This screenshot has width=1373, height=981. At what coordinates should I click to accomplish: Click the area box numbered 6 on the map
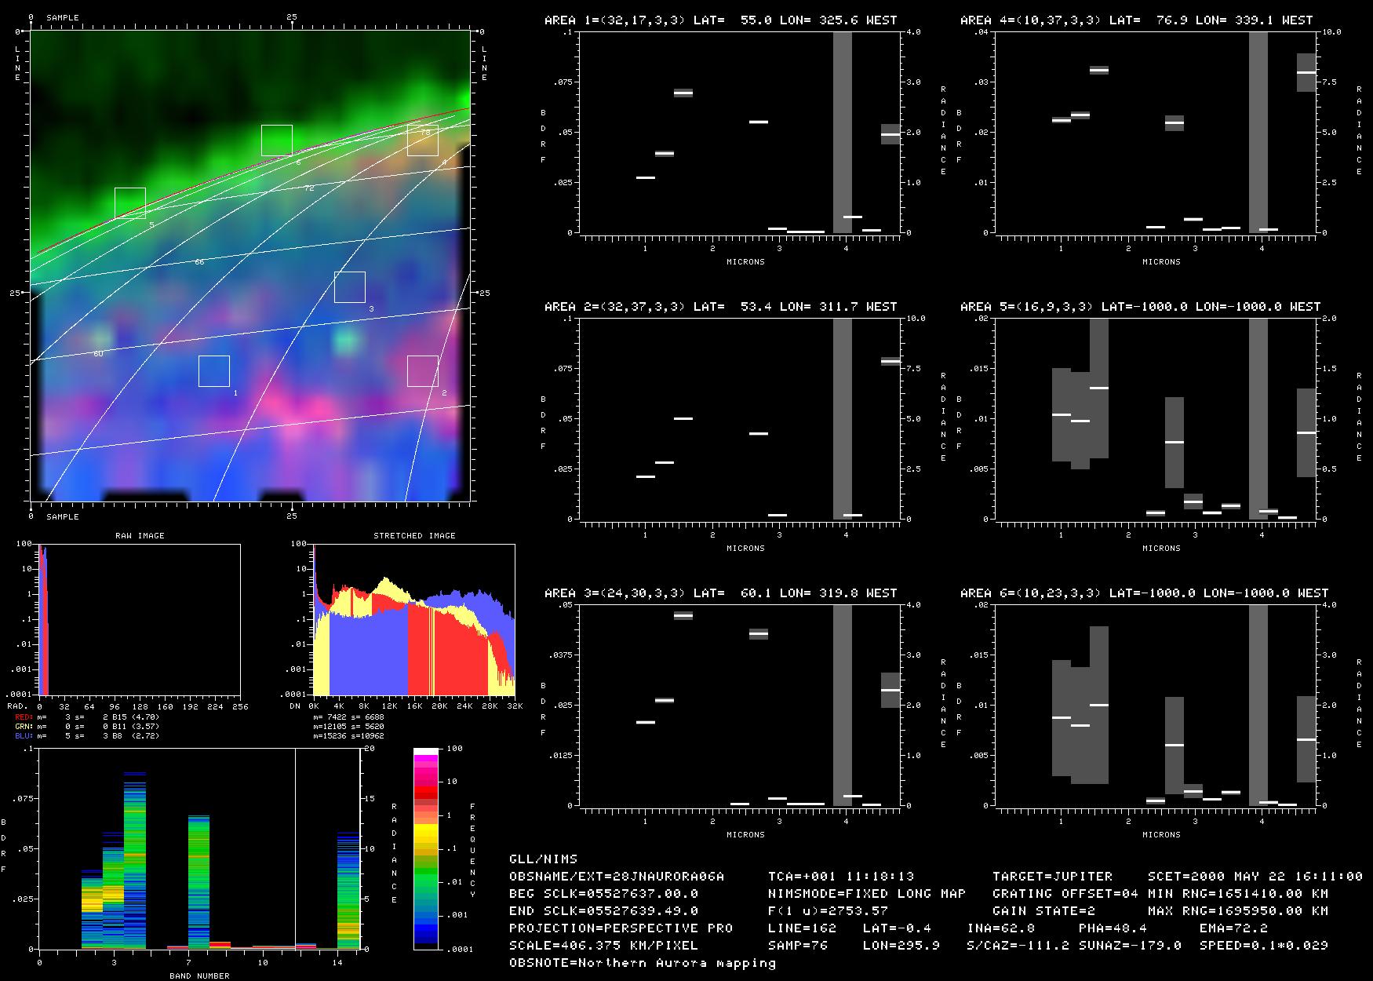[277, 140]
